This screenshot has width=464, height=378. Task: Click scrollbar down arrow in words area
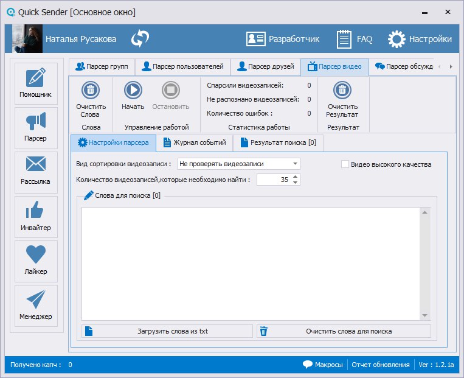point(424,315)
